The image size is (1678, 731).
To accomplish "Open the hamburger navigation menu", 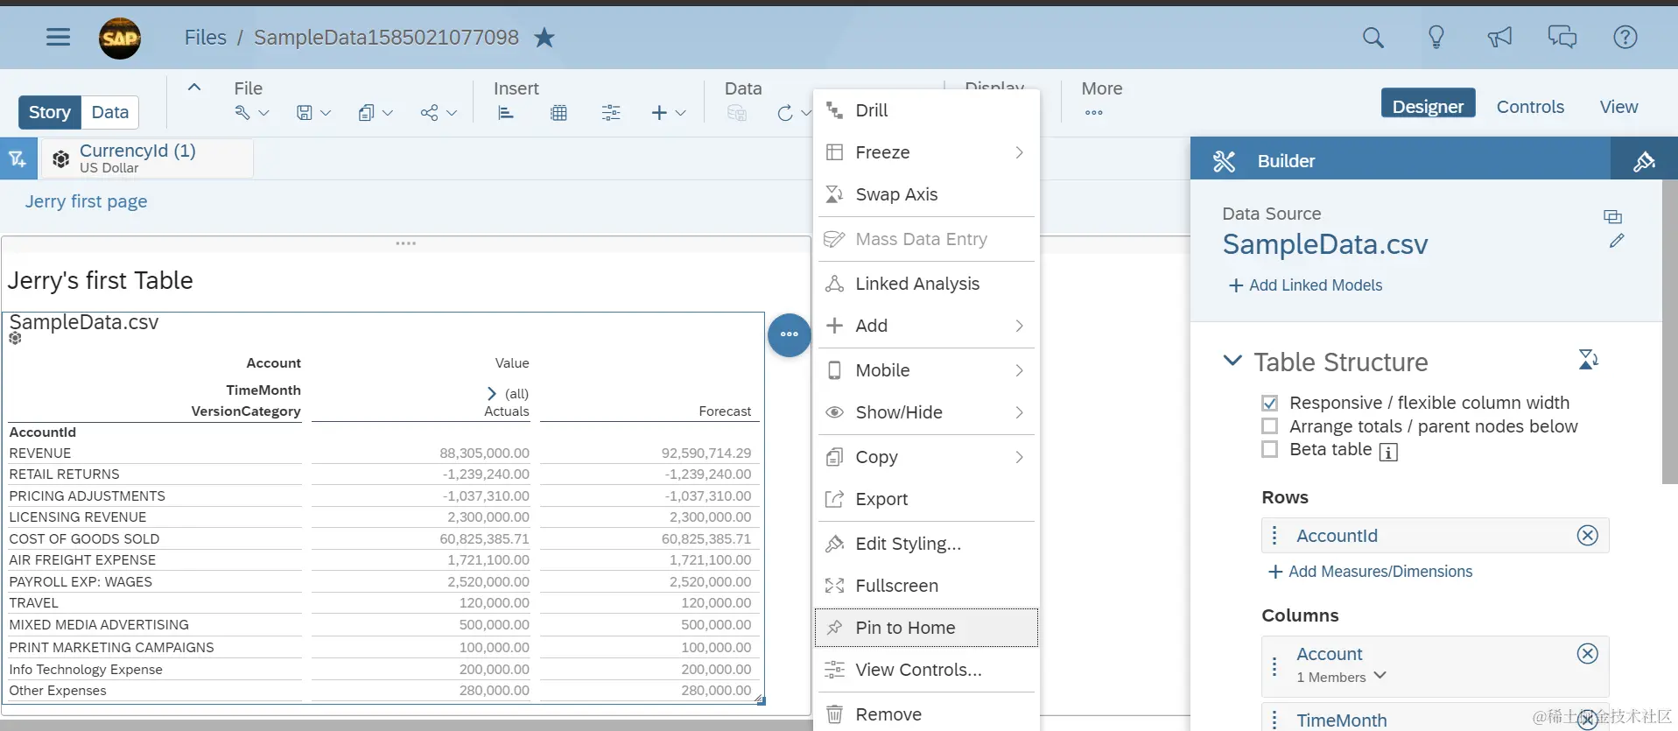I will [58, 37].
